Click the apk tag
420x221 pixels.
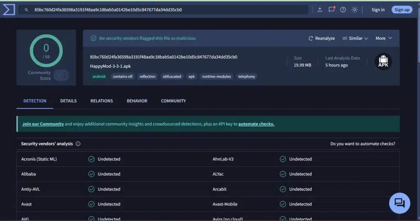[192, 77]
